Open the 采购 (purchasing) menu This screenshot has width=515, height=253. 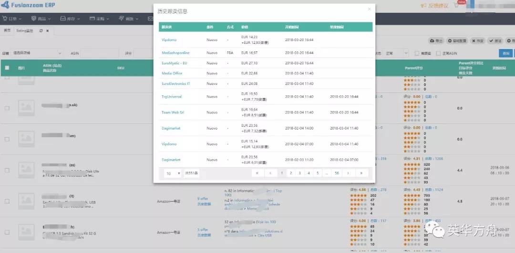(99, 19)
